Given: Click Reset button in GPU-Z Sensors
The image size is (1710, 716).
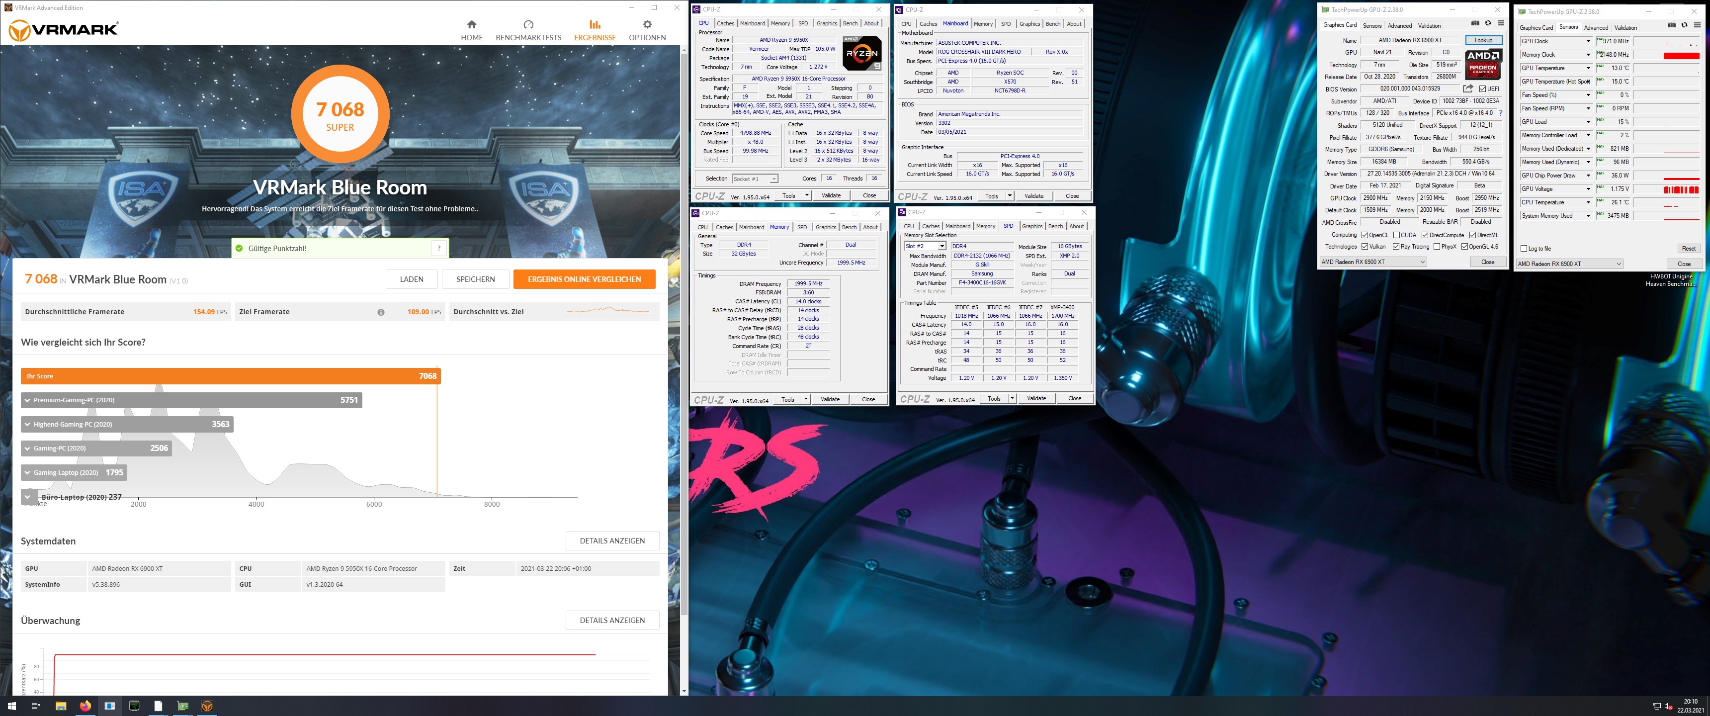Looking at the screenshot, I should point(1688,249).
